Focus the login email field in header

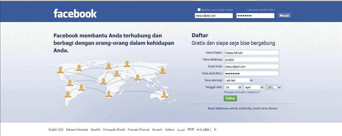pyautogui.click(x=214, y=16)
